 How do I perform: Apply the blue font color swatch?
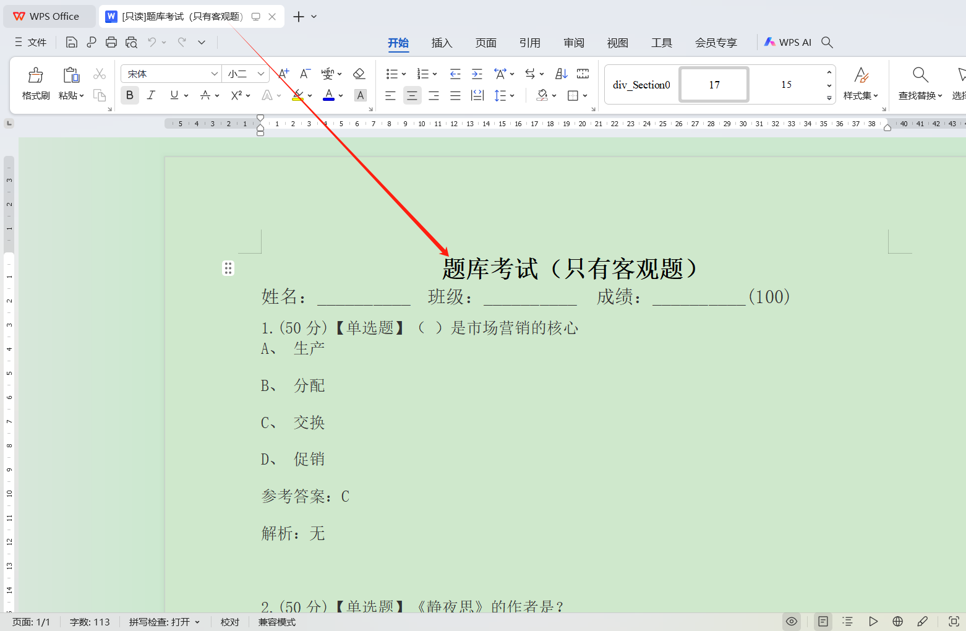pyautogui.click(x=329, y=95)
